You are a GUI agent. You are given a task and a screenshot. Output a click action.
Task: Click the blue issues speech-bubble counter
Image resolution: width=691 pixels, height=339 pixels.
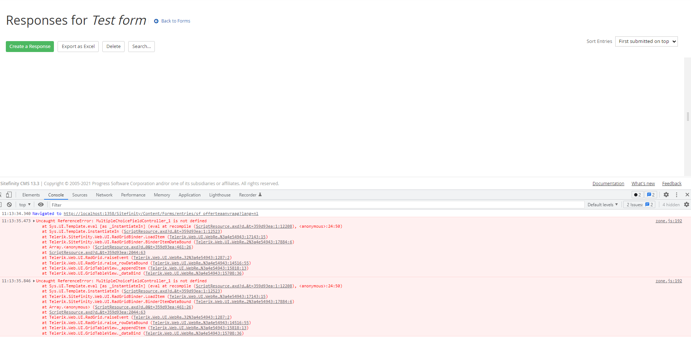650,195
